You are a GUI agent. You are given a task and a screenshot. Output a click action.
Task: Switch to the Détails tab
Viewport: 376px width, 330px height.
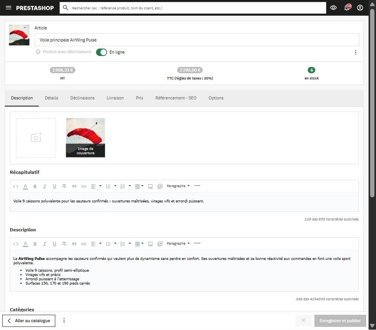(51, 98)
